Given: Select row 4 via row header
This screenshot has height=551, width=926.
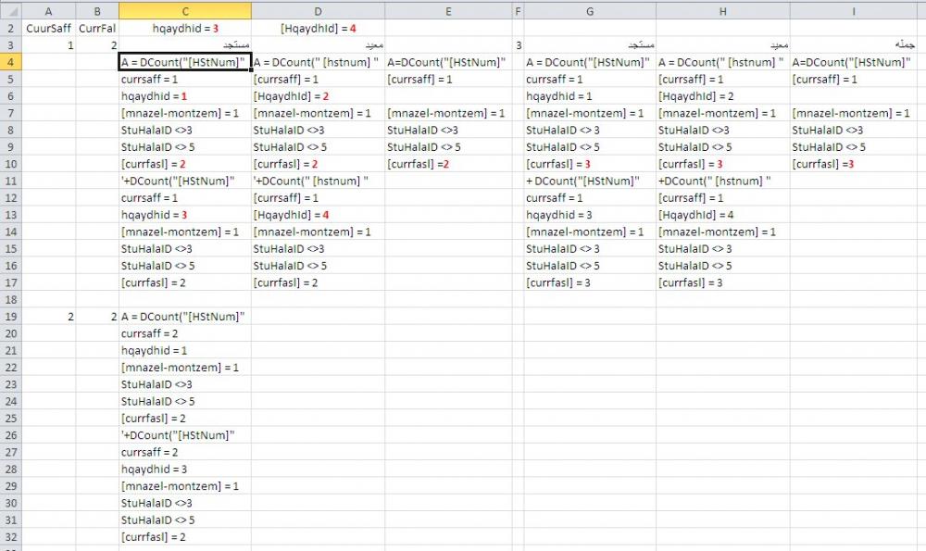Looking at the screenshot, I should click(10, 62).
